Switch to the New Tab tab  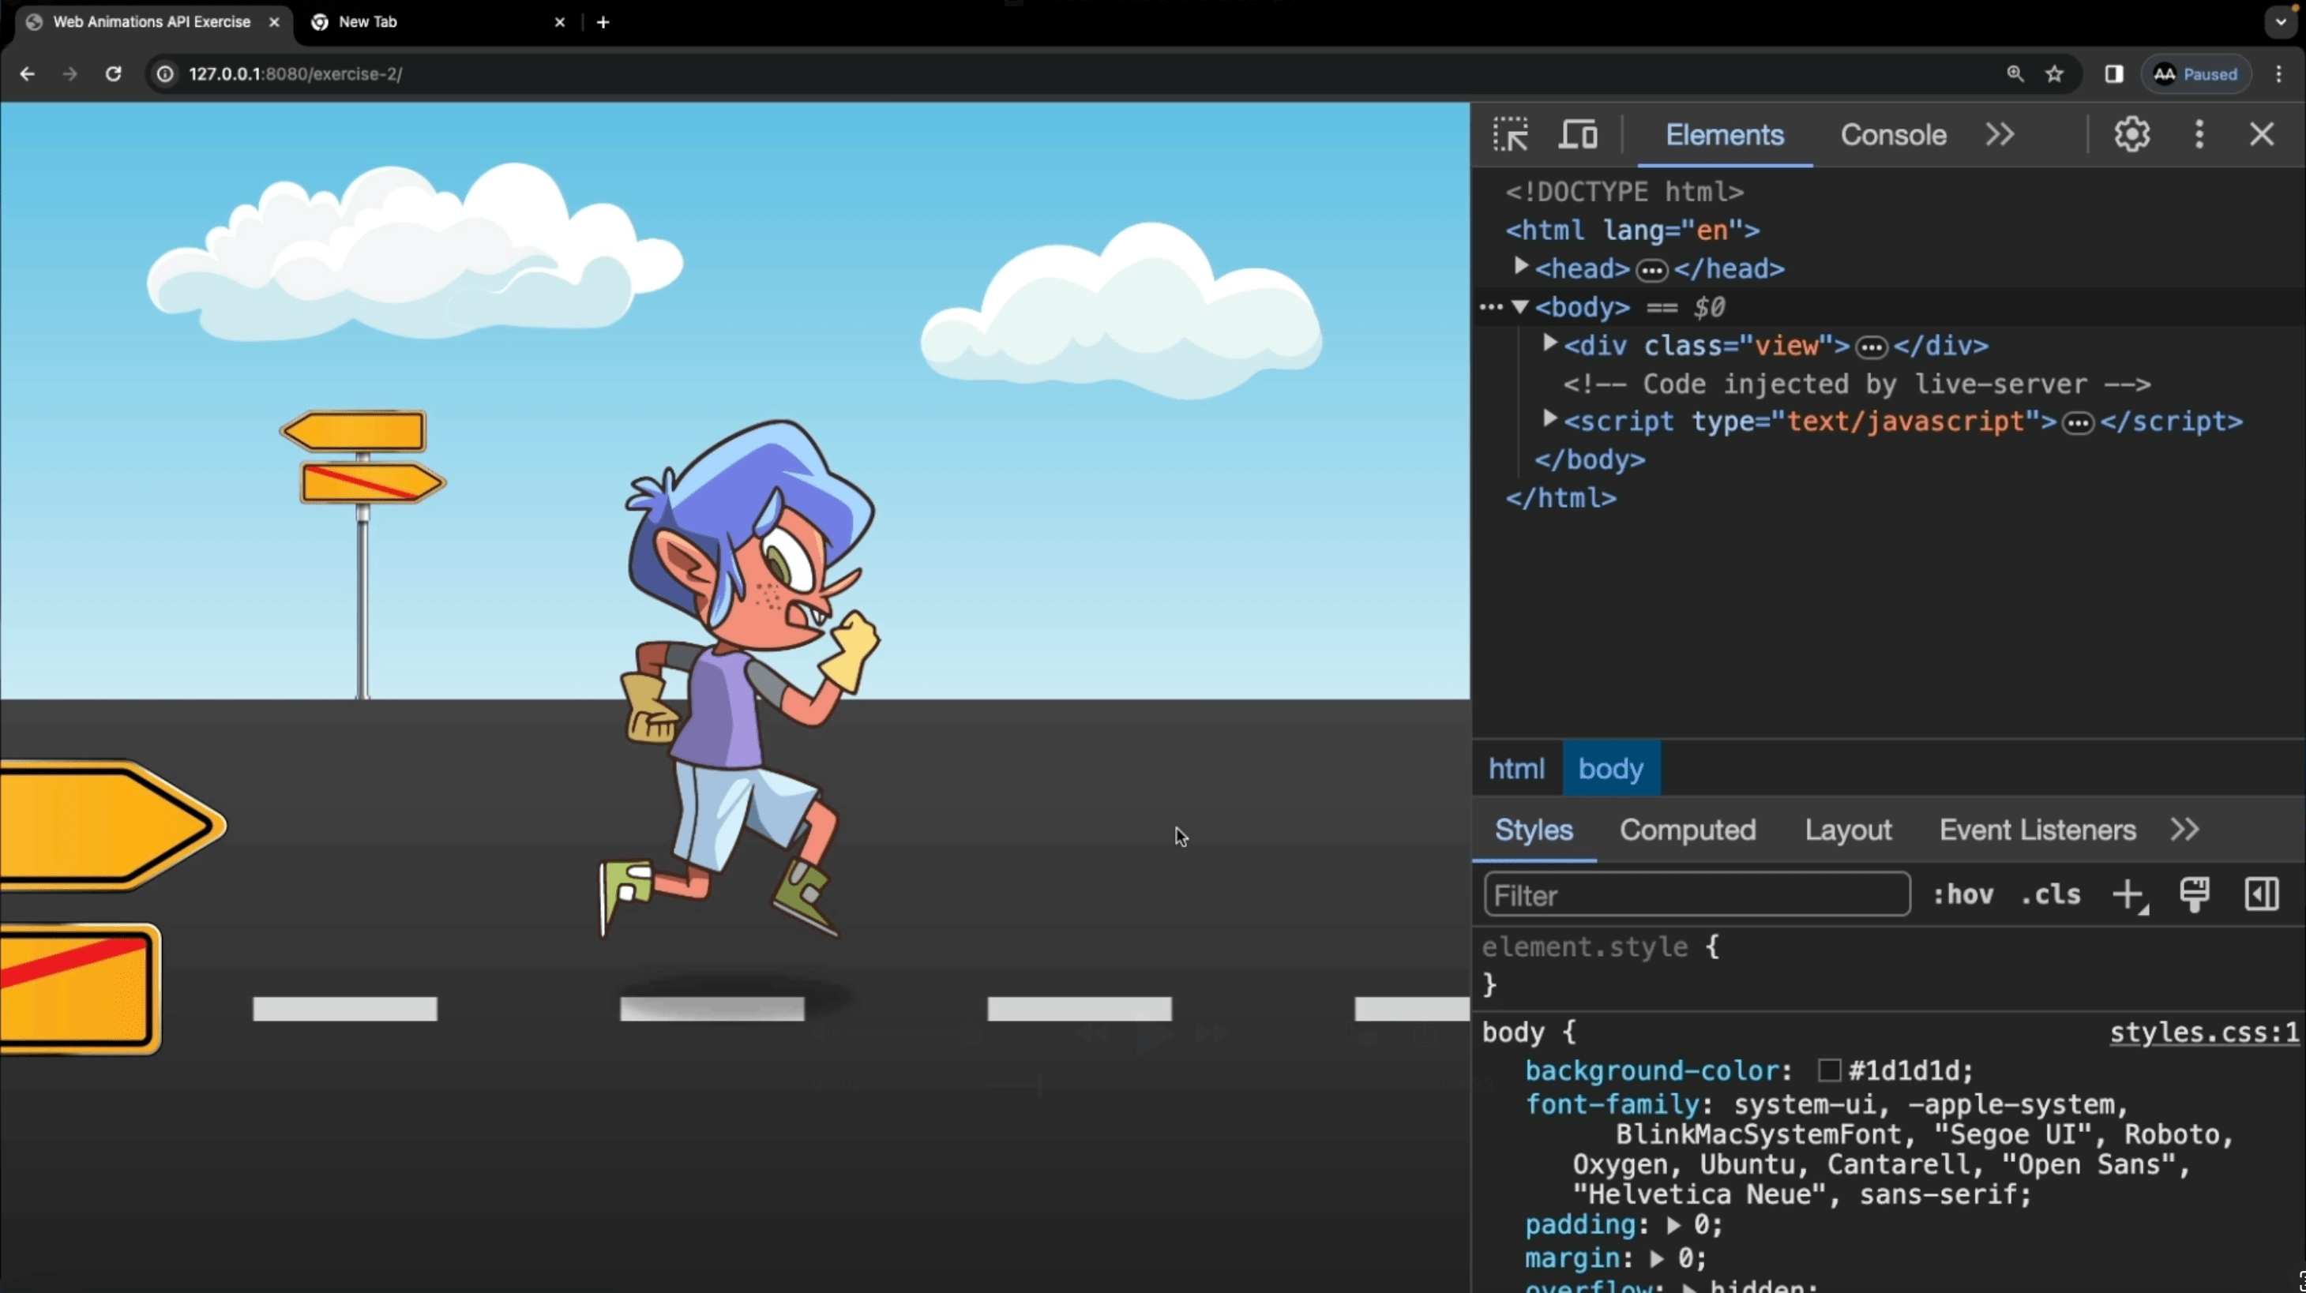pos(438,22)
